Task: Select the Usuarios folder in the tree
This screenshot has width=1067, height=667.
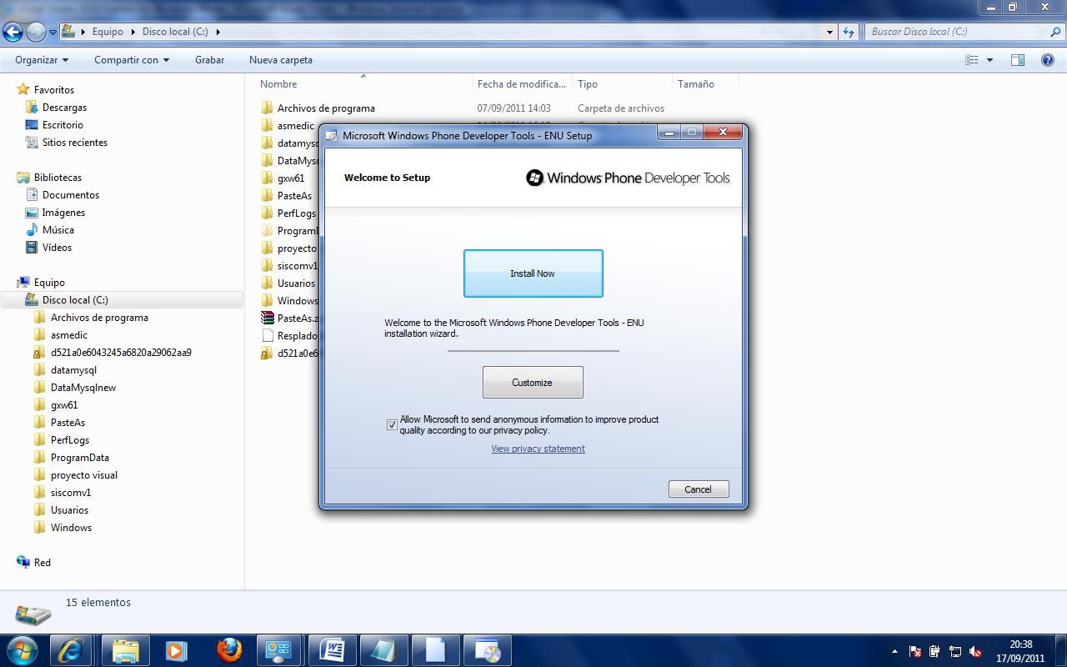Action: click(x=69, y=510)
